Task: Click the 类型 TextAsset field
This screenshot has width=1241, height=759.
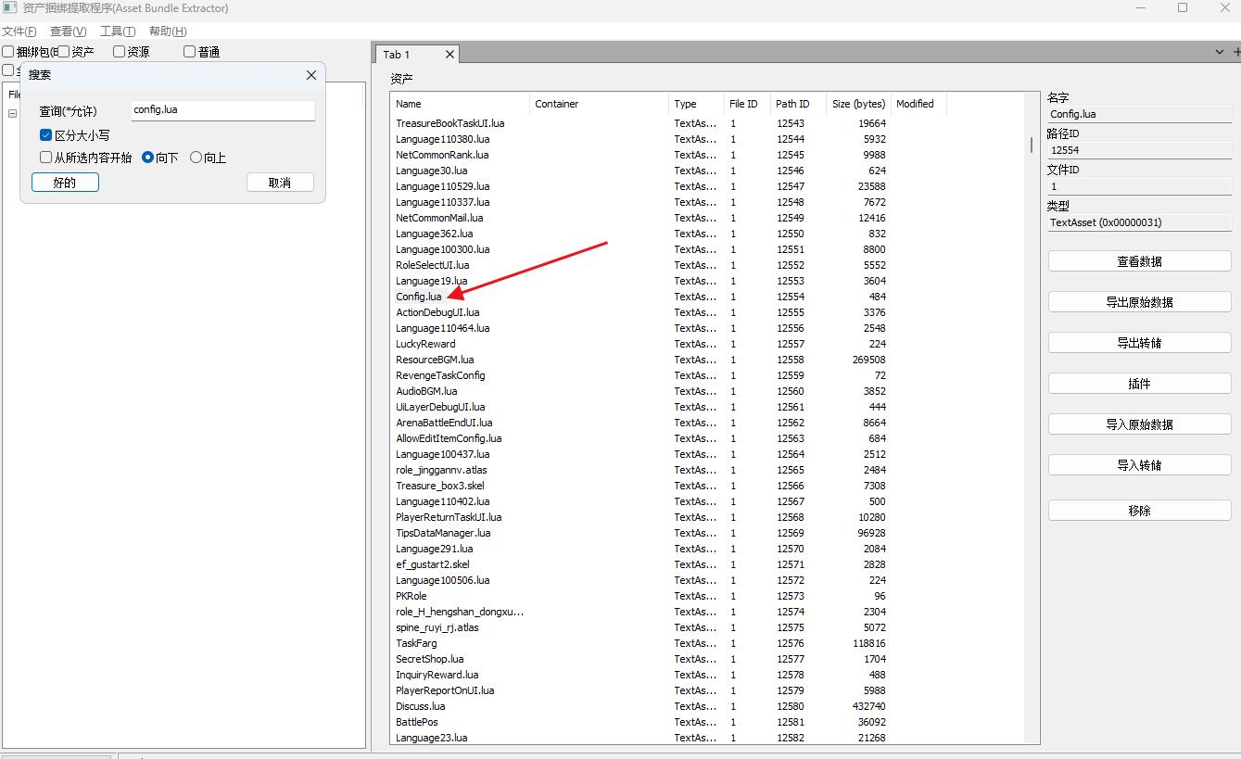Action: point(1139,222)
